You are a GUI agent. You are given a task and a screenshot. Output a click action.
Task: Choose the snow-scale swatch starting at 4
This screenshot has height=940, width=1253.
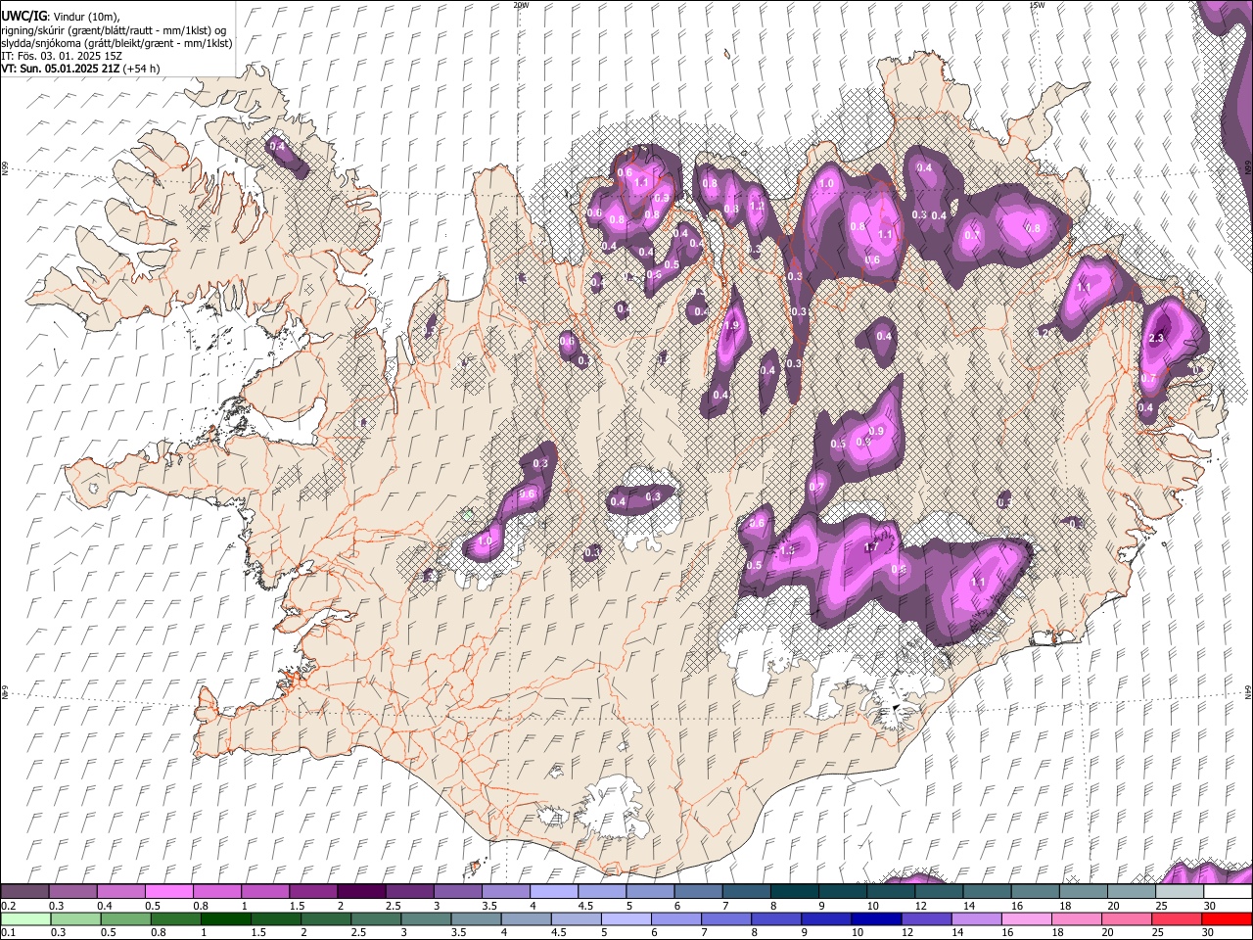point(554,892)
